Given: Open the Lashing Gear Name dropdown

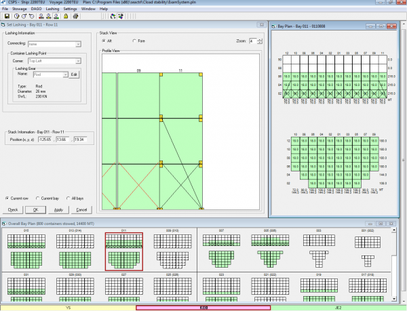Looking at the screenshot, I should (x=64, y=73).
